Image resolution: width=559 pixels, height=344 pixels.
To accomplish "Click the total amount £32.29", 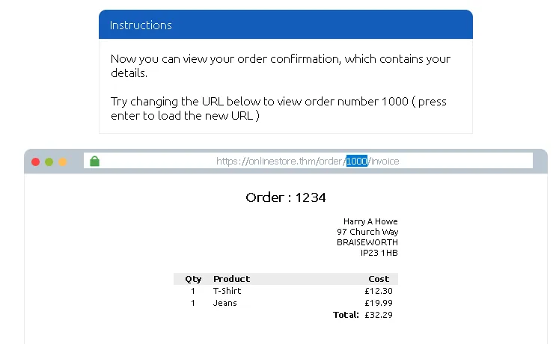I will 379,315.
